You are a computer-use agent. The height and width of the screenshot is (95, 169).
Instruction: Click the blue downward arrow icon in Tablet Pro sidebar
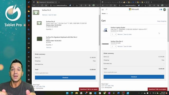(29, 39)
